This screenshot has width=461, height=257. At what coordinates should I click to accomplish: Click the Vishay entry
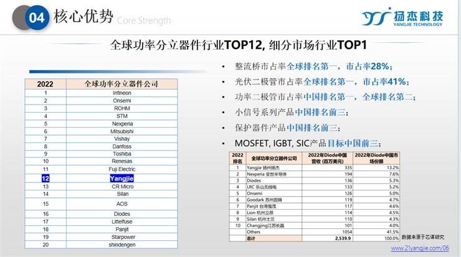[121, 139]
